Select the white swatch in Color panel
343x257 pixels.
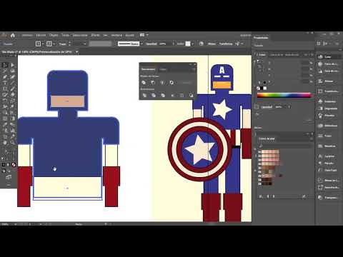pyautogui.click(x=265, y=89)
